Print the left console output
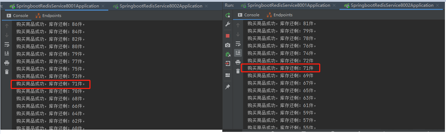The height and width of the screenshot is (134, 446). point(7,63)
